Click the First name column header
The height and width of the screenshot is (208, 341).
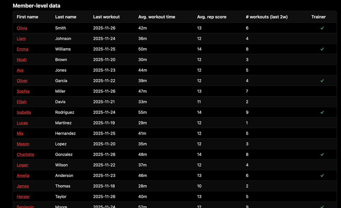[27, 17]
